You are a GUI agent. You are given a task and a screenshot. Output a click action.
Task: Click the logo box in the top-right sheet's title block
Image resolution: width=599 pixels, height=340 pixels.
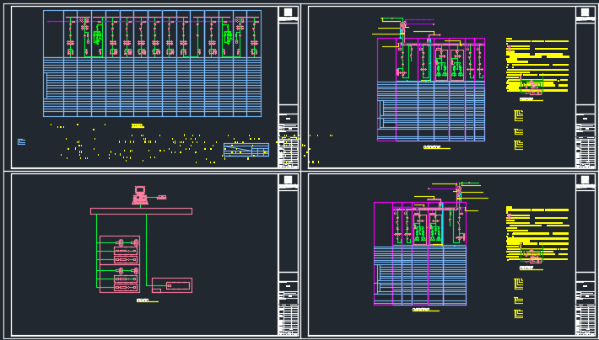(x=585, y=12)
